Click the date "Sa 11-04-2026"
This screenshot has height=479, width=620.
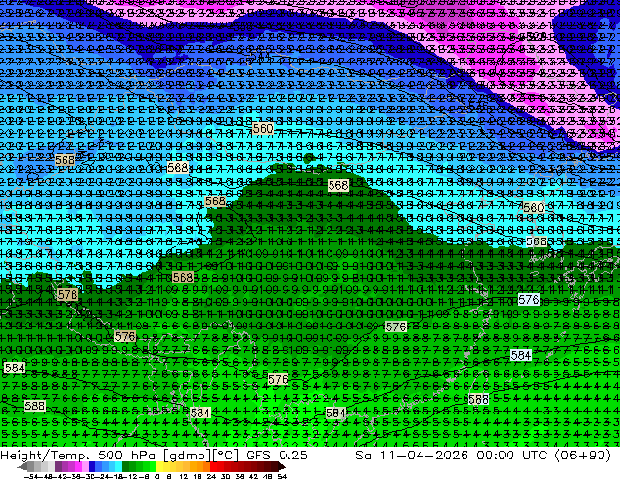point(412,455)
